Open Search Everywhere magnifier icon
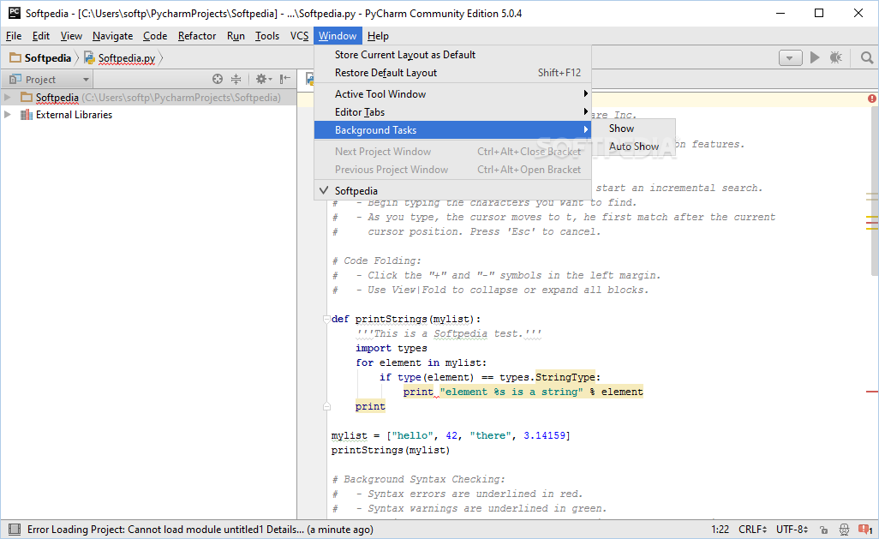This screenshot has width=879, height=539. [867, 57]
